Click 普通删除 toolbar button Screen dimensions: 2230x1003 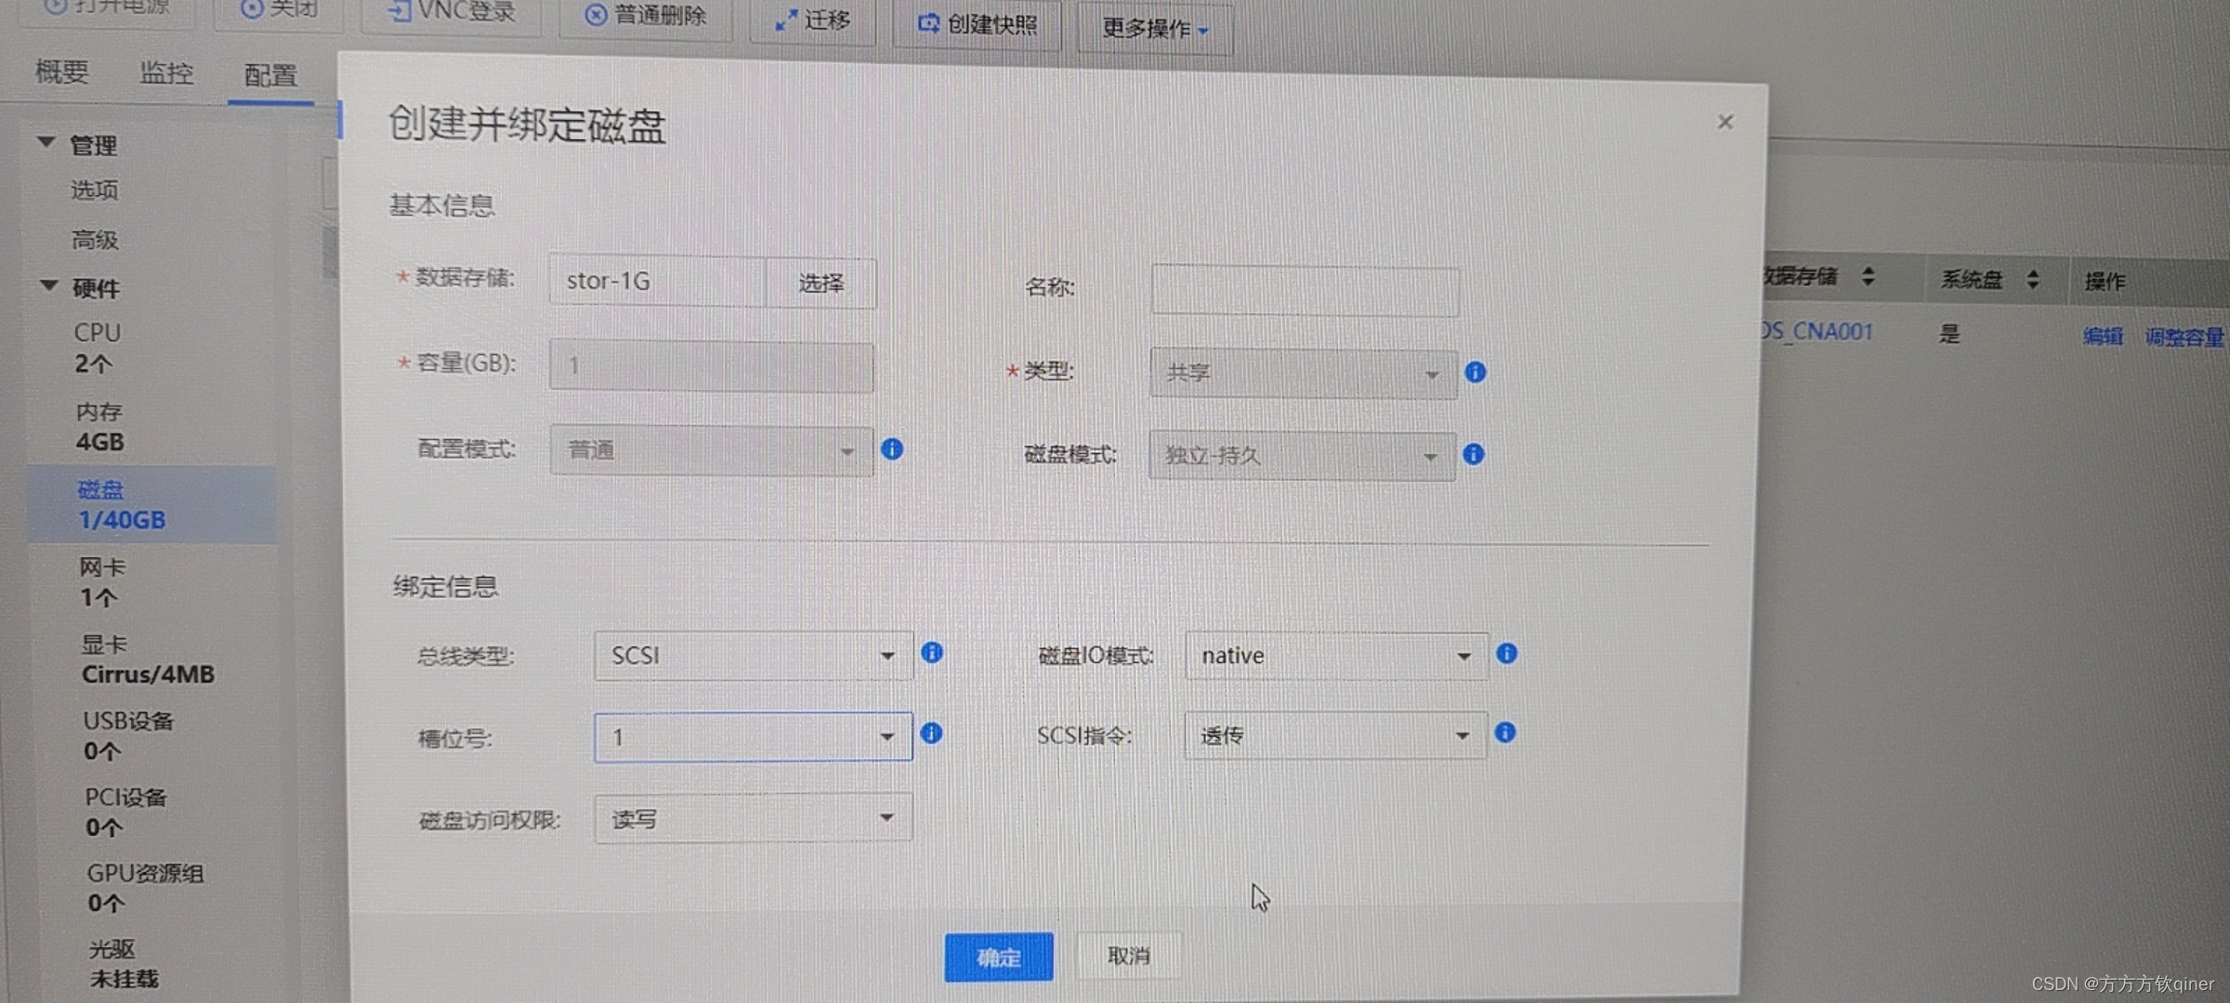(x=646, y=16)
